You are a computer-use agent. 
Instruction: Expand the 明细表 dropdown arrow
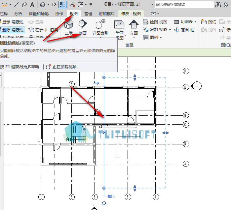click(196, 22)
